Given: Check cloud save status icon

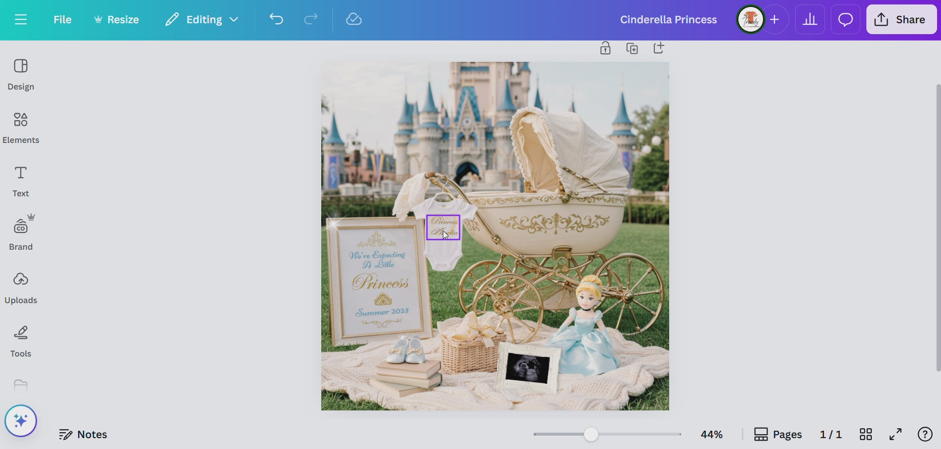Looking at the screenshot, I should point(354,19).
